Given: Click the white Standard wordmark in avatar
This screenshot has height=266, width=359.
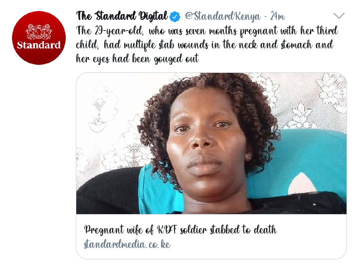Looking at the screenshot, I should [39, 45].
